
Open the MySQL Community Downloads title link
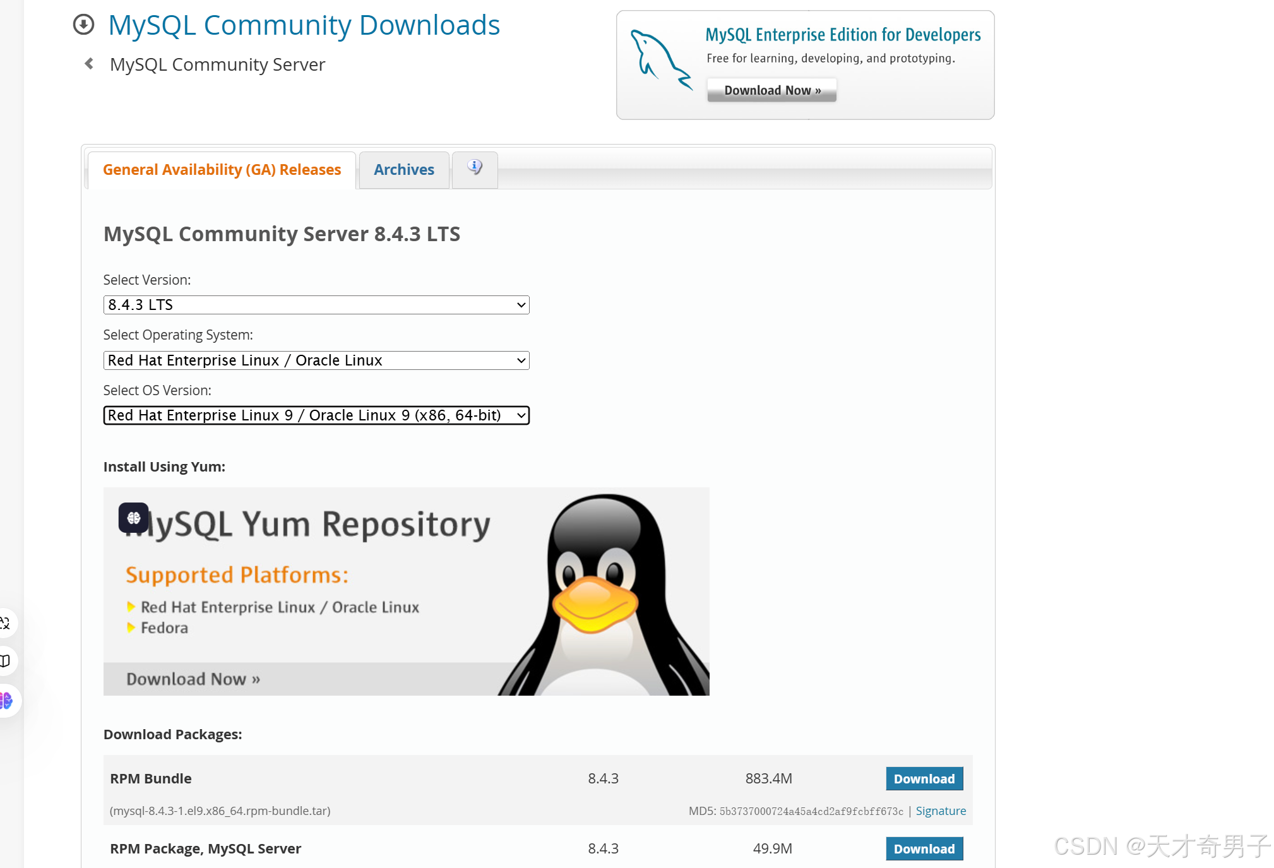pos(304,25)
